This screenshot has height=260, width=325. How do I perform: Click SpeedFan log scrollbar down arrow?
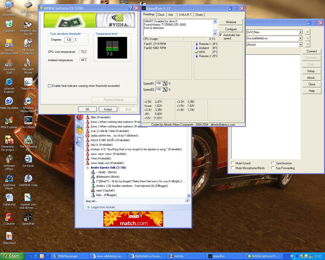coord(215,34)
